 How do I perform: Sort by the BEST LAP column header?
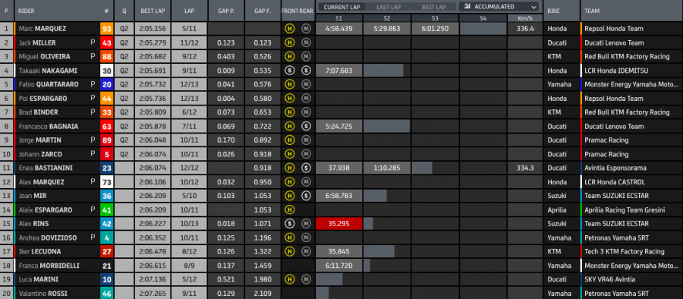(x=153, y=11)
